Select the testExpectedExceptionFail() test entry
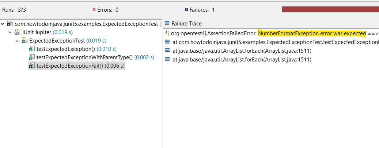379x148 pixels. 70,65
